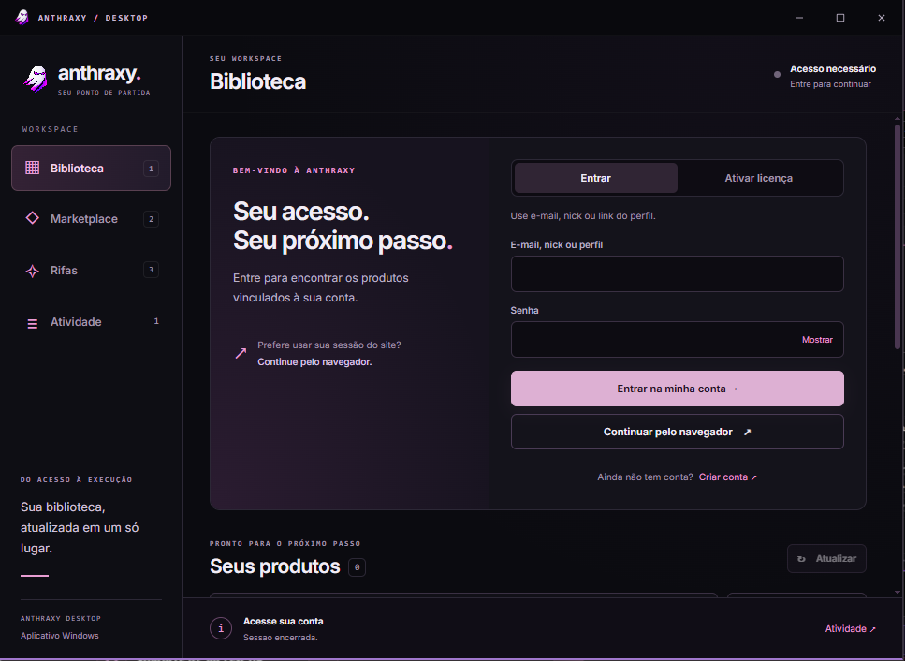Click the 'Aplicativo Windows' text in the sidebar

point(60,636)
